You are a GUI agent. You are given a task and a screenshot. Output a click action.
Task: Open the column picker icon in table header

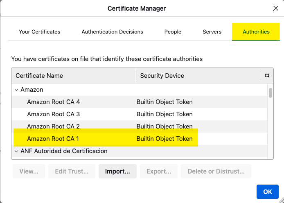[x=267, y=76]
